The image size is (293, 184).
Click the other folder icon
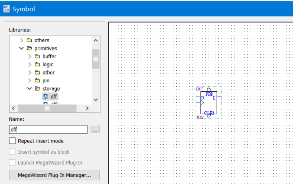pyautogui.click(x=37, y=72)
